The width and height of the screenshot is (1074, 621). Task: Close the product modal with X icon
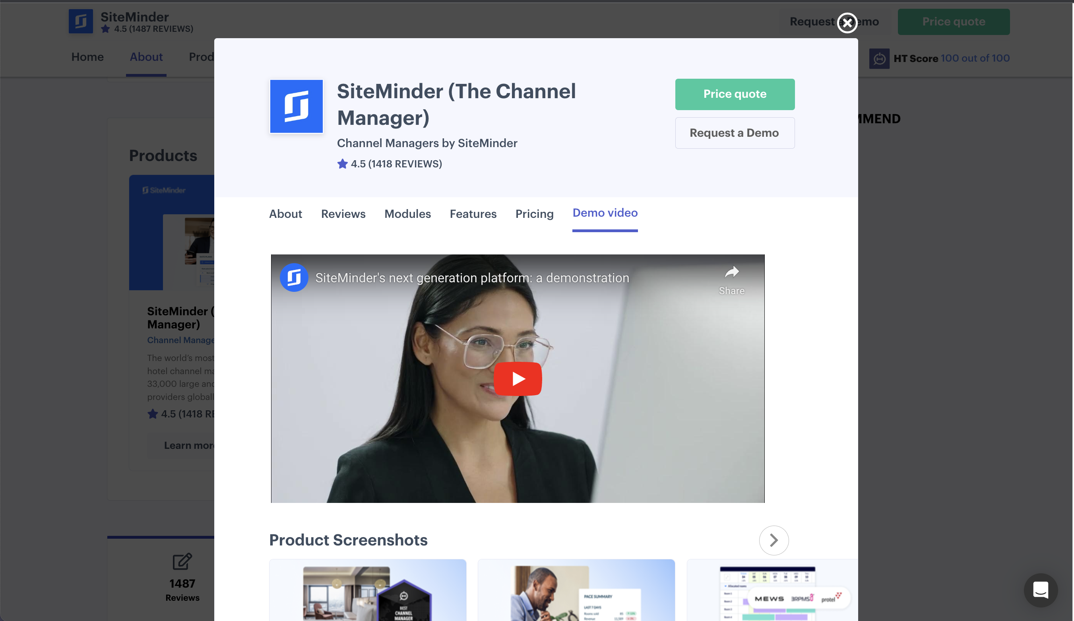(x=847, y=23)
